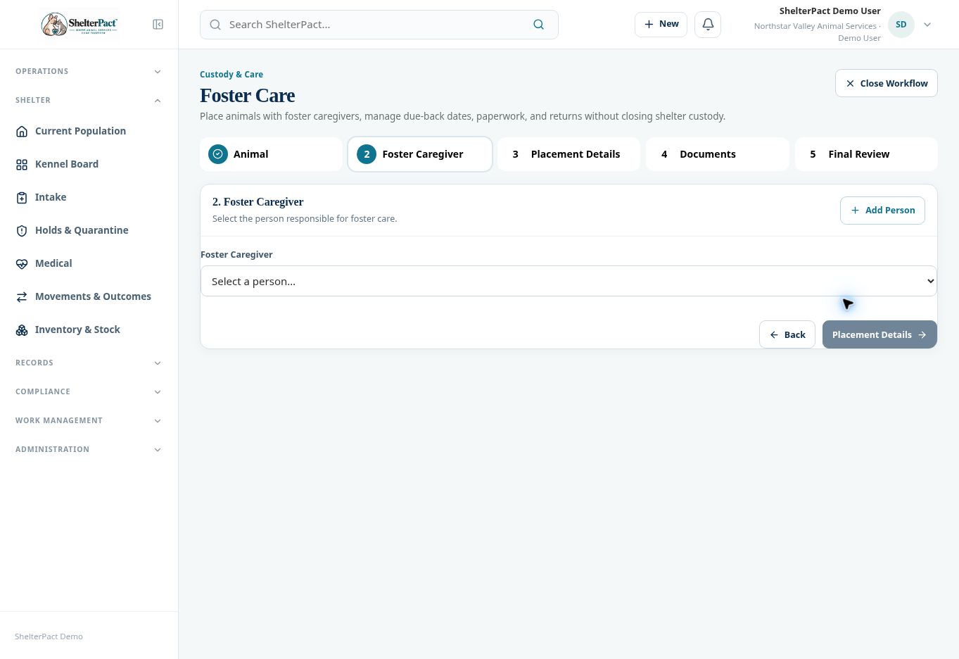
Task: Open the notifications bell
Action: point(708,25)
